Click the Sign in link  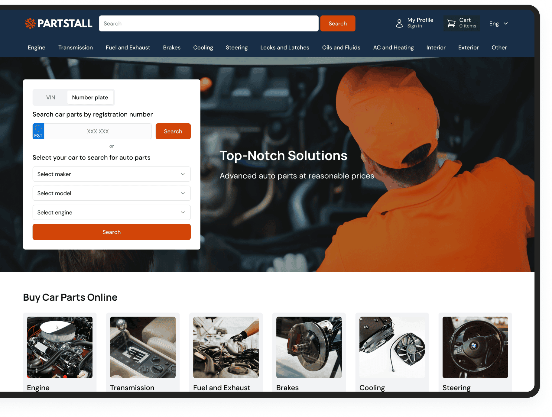coord(414,26)
